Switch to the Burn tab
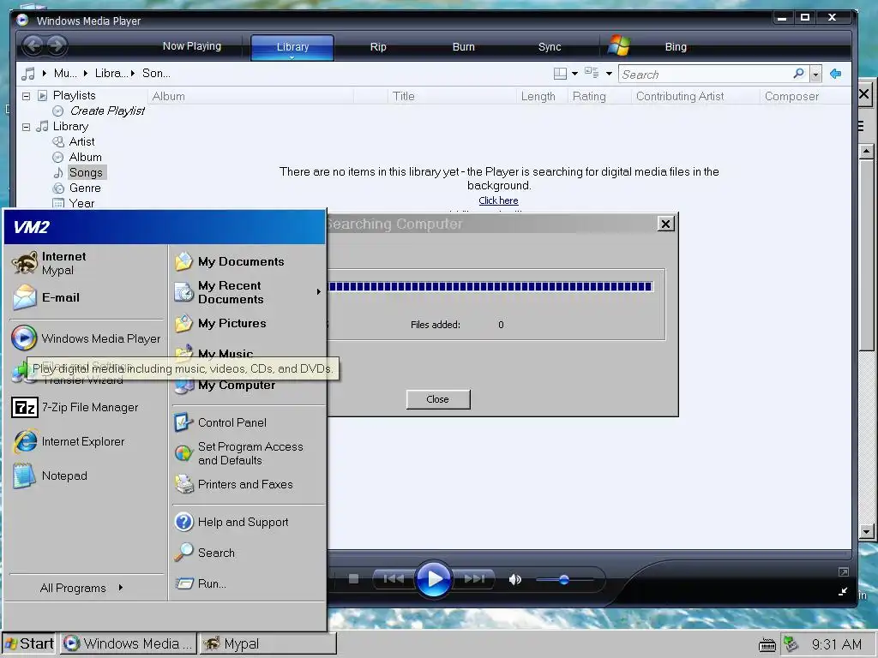The width and height of the screenshot is (878, 658). pos(463,47)
